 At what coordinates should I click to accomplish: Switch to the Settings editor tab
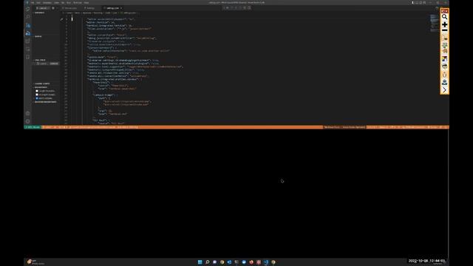pyautogui.click(x=90, y=8)
